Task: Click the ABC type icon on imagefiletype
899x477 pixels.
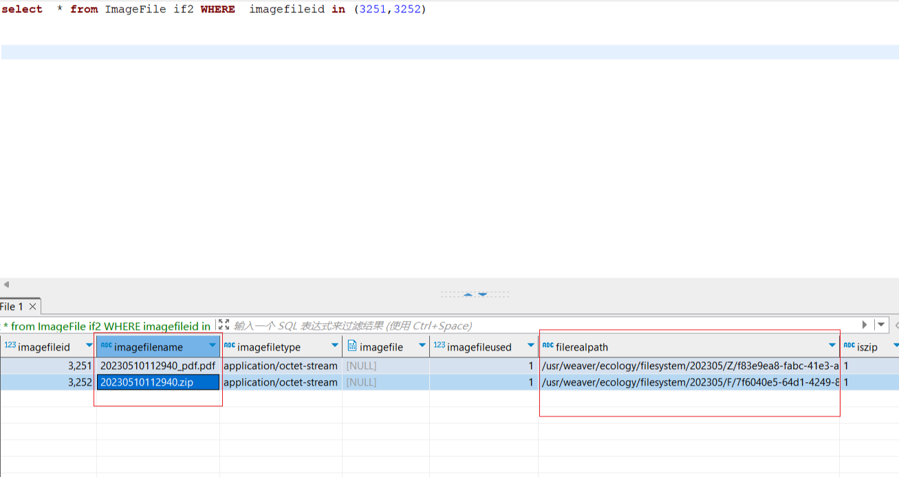Action: click(x=230, y=345)
